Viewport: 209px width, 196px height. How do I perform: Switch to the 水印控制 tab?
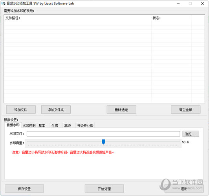point(29,125)
